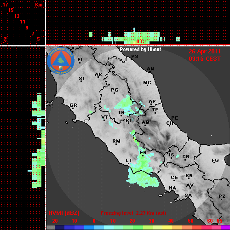The height and width of the screenshot is (230, 230).
Task: Click the NA city marker
Action: 172,191
